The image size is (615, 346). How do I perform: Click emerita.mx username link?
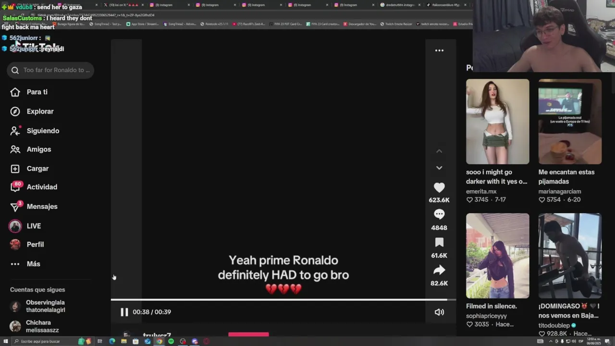[x=481, y=191]
